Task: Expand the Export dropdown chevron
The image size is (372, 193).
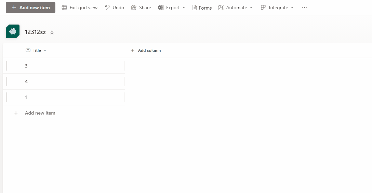Action: pos(184,8)
